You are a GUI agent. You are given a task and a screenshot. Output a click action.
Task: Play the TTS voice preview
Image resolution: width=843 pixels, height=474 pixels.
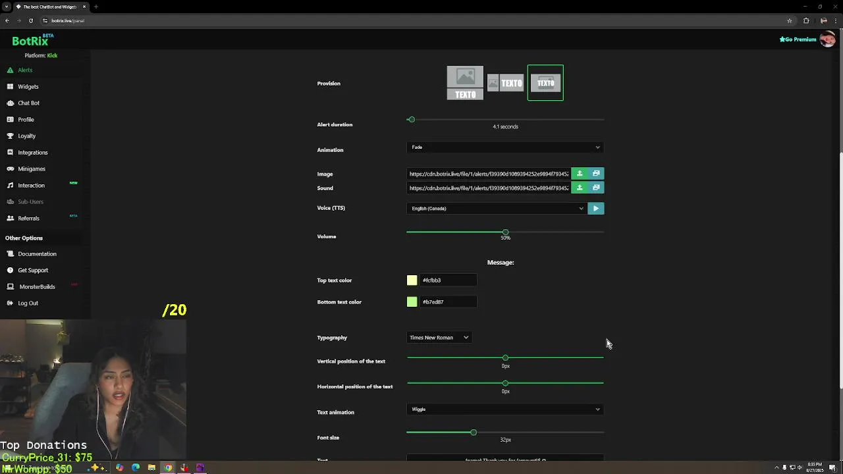click(x=596, y=208)
